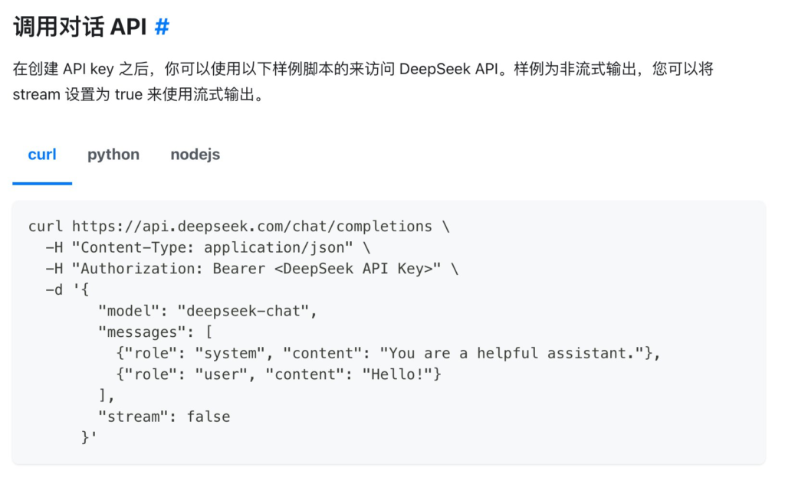
Task: Switch to the nodejs tab
Action: [x=195, y=155]
